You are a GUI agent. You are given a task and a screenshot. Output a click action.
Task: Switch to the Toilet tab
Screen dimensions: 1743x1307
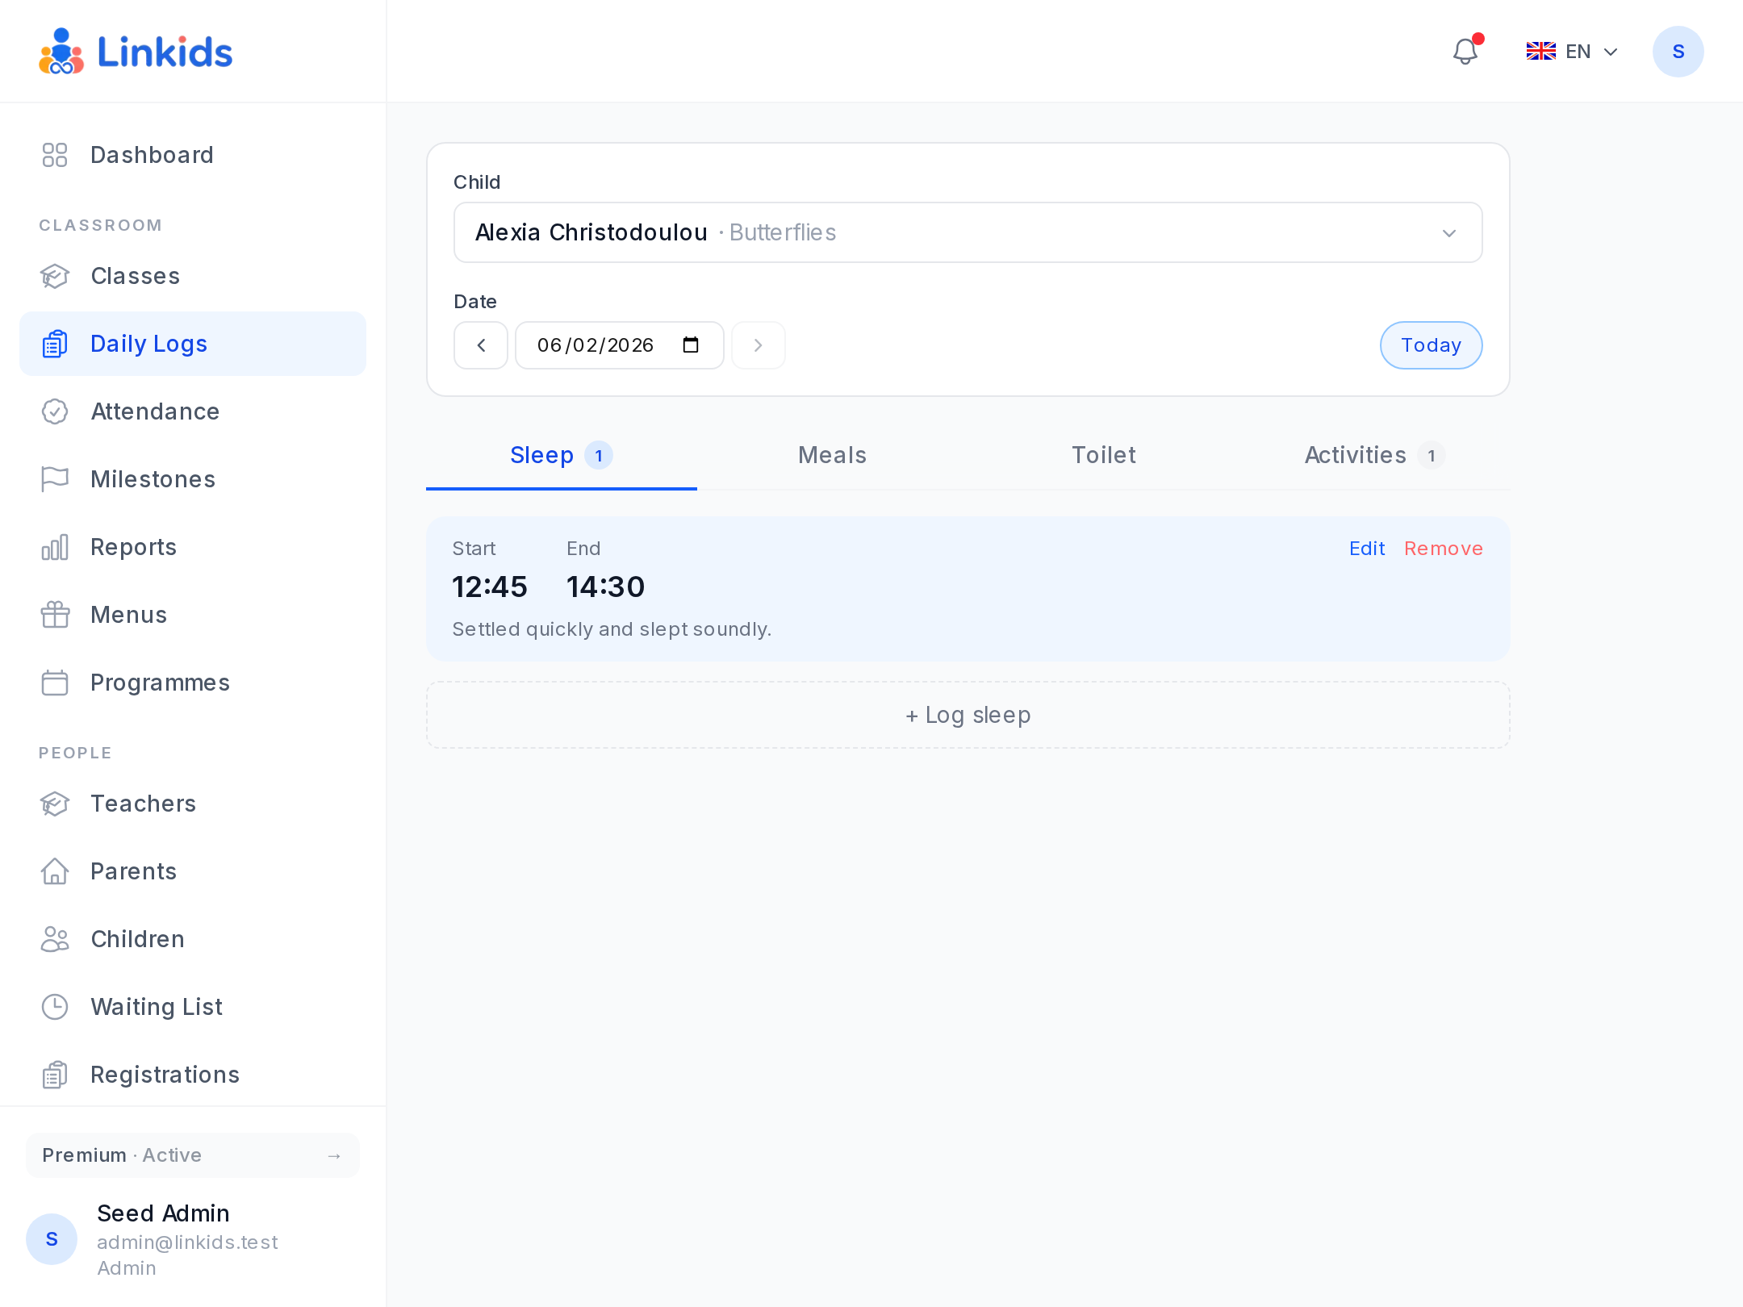click(1104, 455)
